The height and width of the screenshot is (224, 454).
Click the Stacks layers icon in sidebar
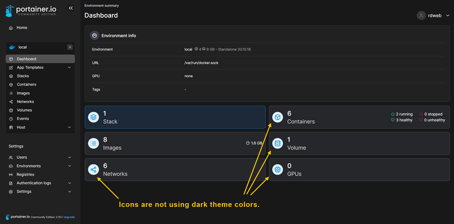[x=11, y=76]
